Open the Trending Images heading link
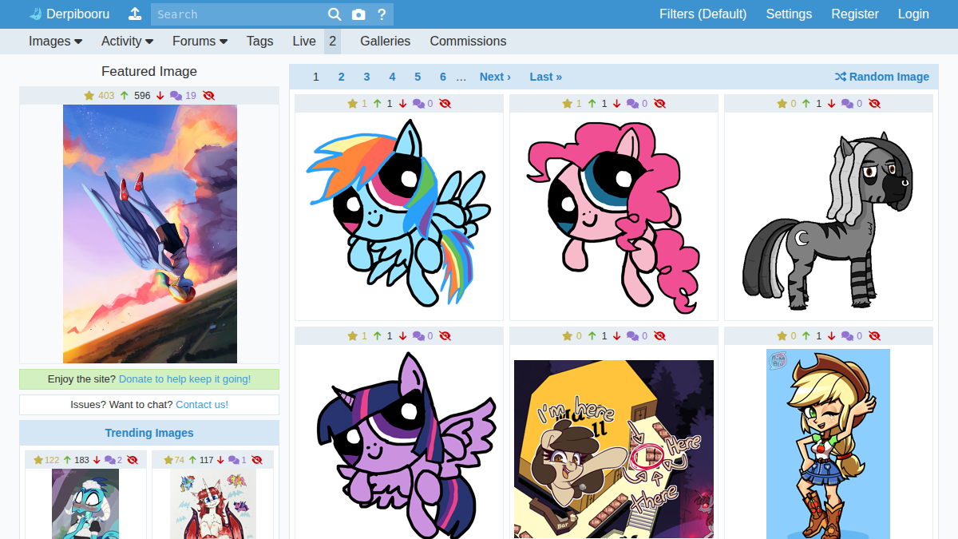The height and width of the screenshot is (539, 958). coord(149,433)
